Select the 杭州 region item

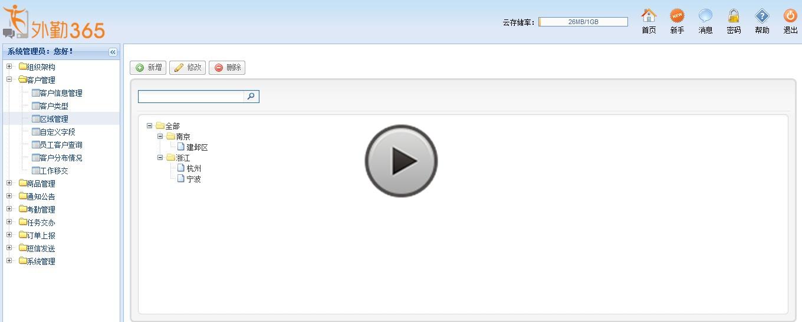pyautogui.click(x=193, y=168)
